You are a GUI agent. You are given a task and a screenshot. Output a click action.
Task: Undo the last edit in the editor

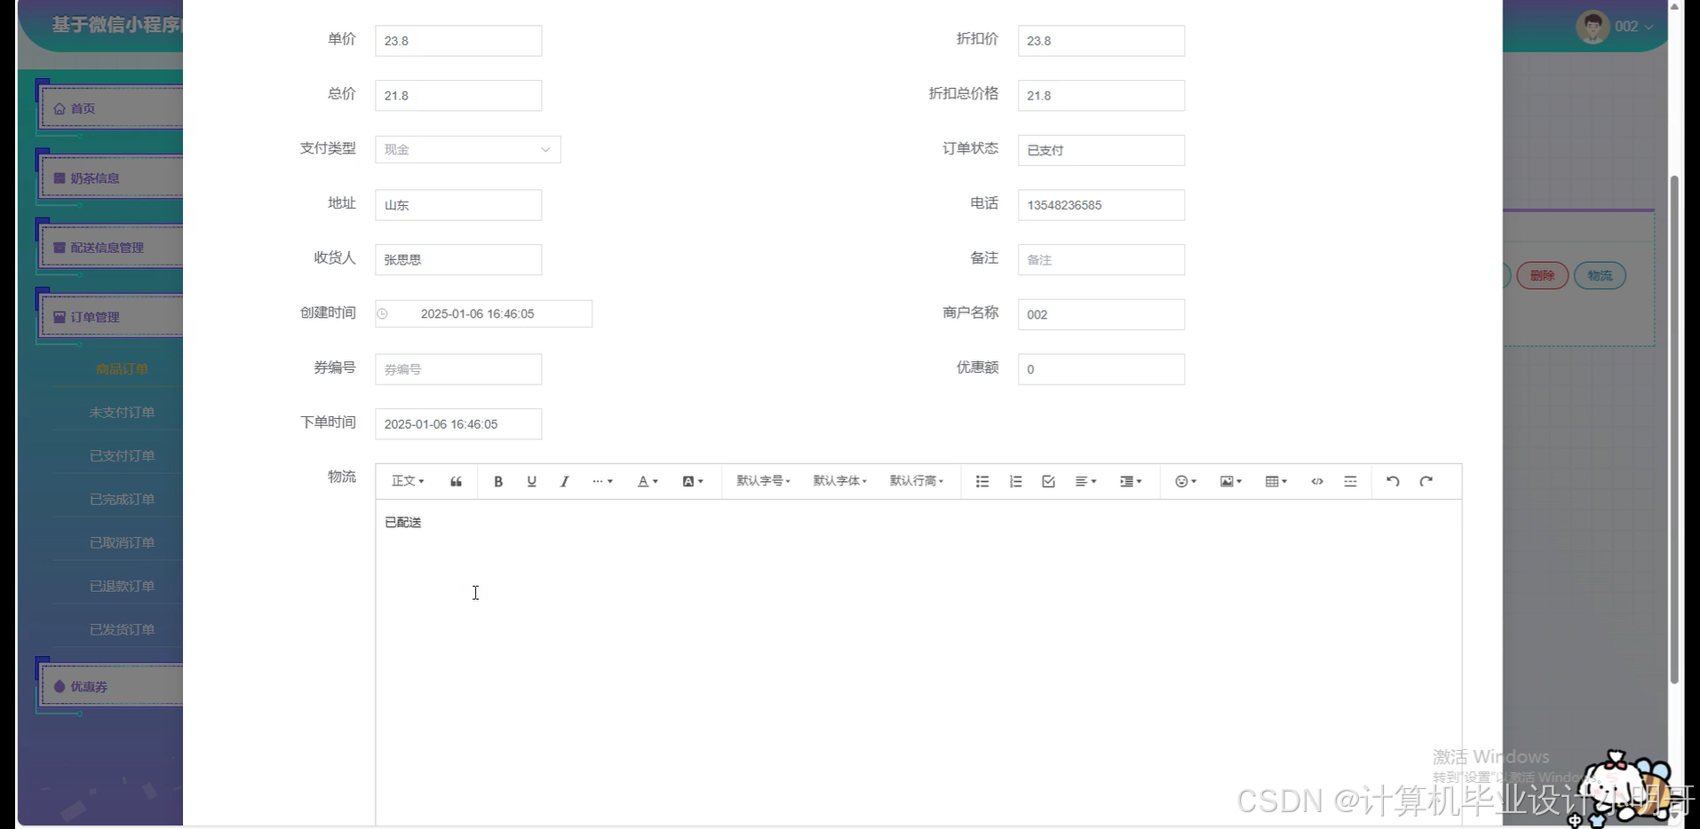[1392, 481]
